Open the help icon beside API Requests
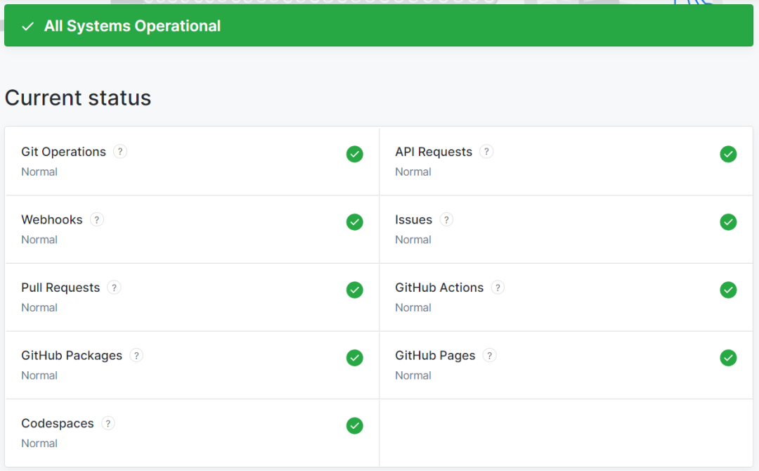759x471 pixels. [x=486, y=152]
